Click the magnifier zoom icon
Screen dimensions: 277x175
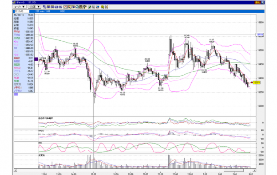click(x=77, y=7)
